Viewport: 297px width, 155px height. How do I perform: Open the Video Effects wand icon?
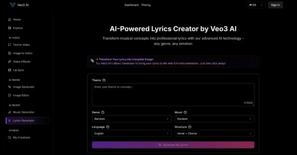point(10,62)
